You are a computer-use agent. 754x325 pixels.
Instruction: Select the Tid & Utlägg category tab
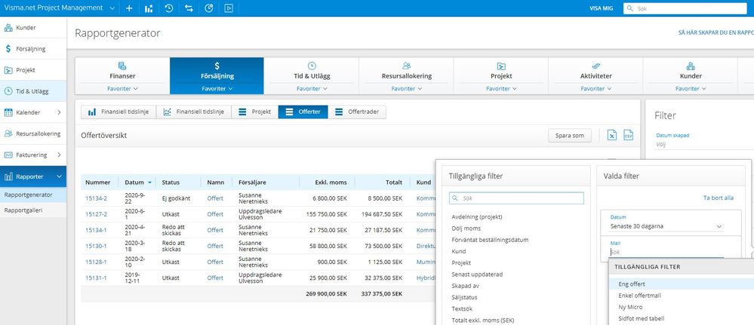[x=312, y=70]
